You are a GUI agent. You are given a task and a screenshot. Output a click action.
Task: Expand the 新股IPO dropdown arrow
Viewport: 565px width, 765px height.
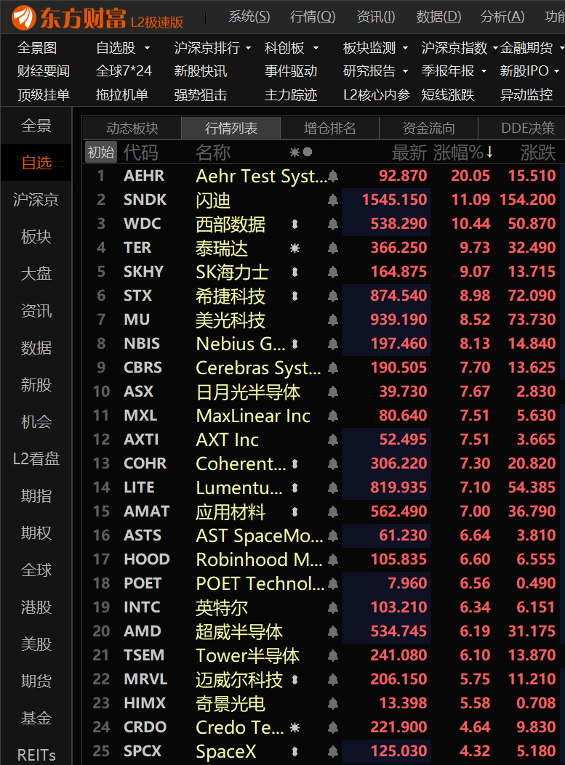pos(557,71)
